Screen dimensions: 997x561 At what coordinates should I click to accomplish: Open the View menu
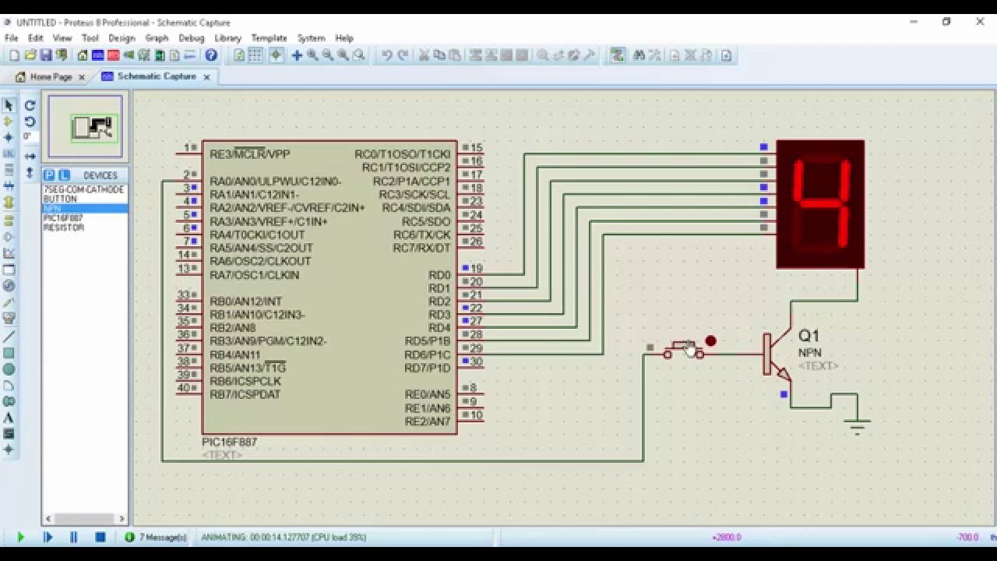62,37
